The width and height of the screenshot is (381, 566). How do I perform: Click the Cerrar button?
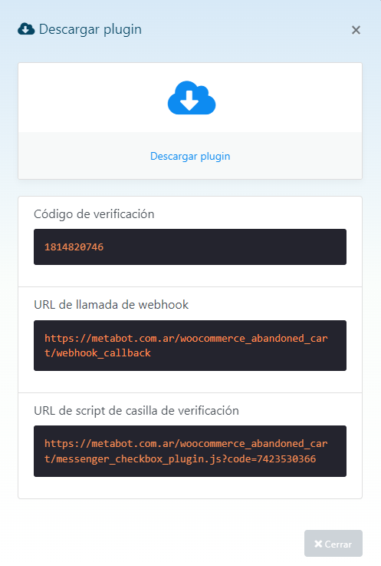pos(333,543)
